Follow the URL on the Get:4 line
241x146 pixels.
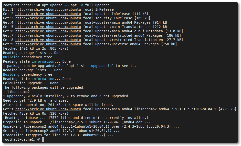[48, 22]
